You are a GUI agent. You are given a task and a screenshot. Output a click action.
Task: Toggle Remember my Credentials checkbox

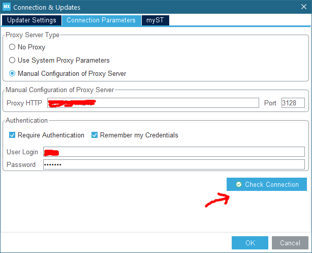(95, 135)
